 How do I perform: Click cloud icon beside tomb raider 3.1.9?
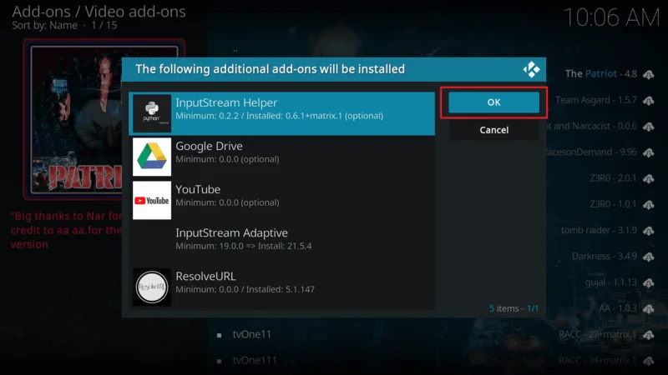click(x=649, y=231)
